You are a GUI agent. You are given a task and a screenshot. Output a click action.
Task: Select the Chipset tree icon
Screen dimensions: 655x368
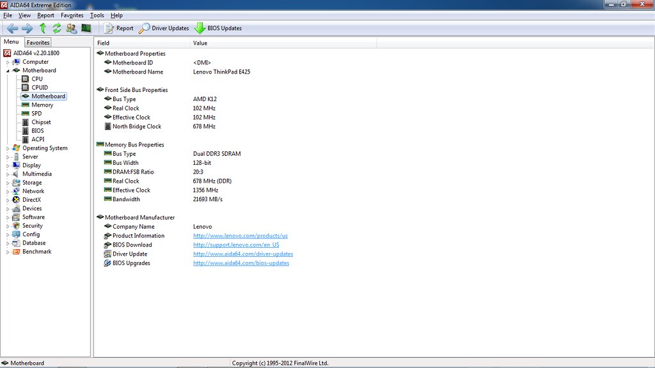(x=26, y=122)
